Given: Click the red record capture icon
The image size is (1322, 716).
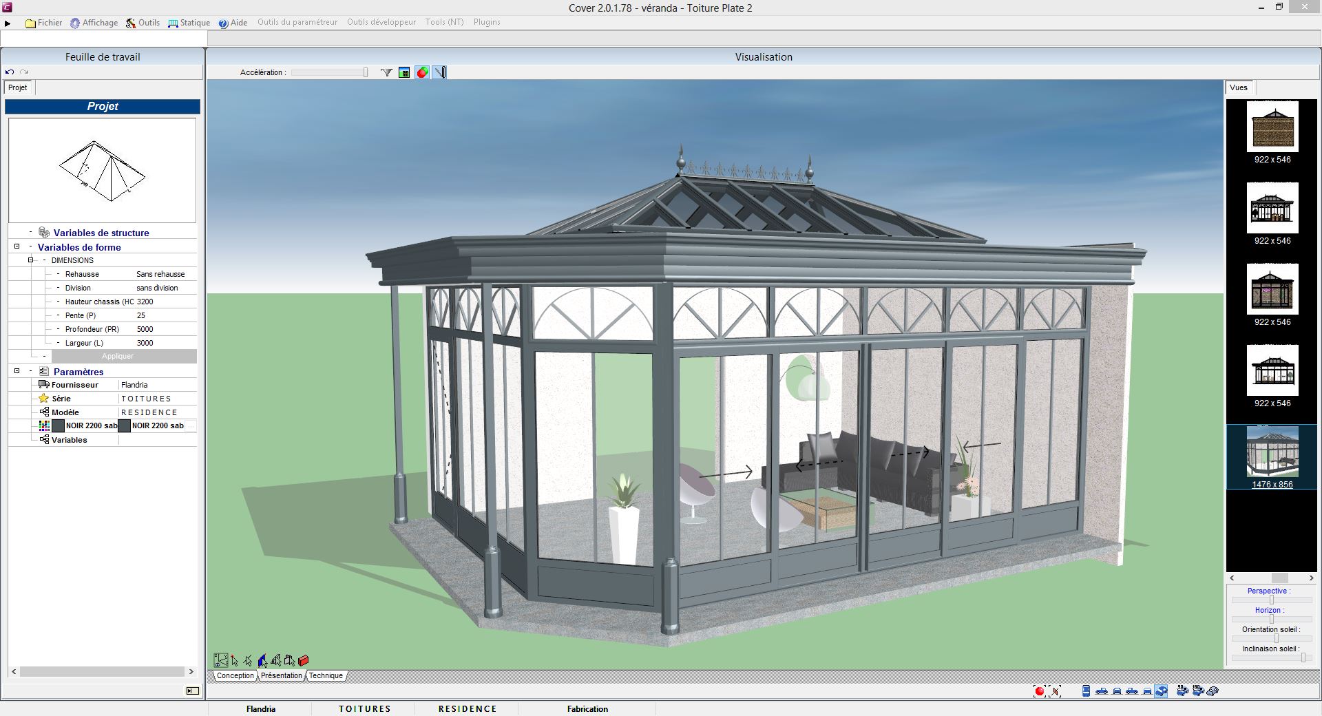Looking at the screenshot, I should (1039, 691).
